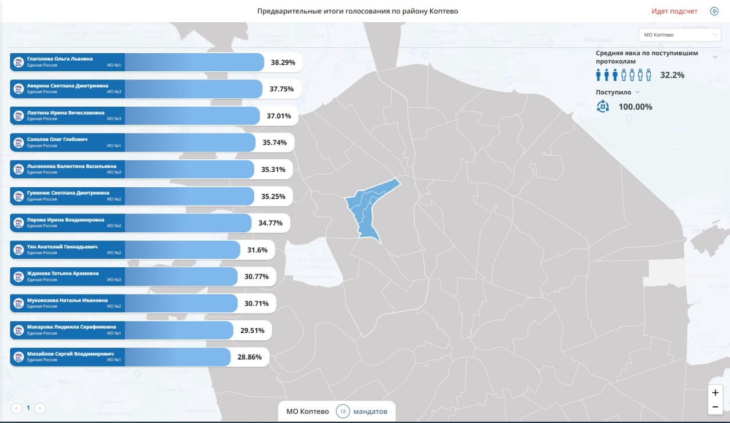Screen dimensions: 730x423
Task: Click the people turnout icon row
Action: click(624, 75)
